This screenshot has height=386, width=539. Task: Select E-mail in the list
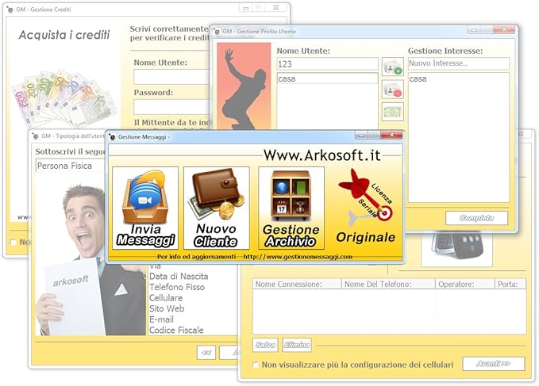pos(162,319)
